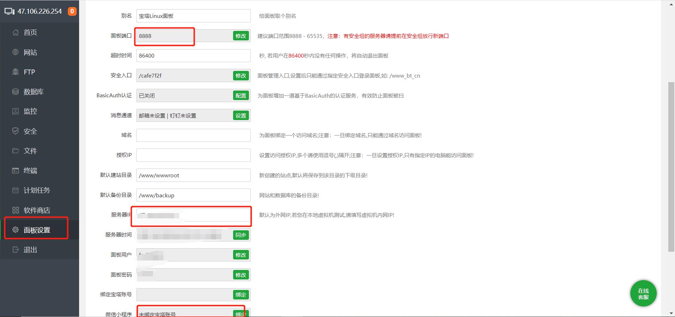Click into the empty 域名 input

193,135
